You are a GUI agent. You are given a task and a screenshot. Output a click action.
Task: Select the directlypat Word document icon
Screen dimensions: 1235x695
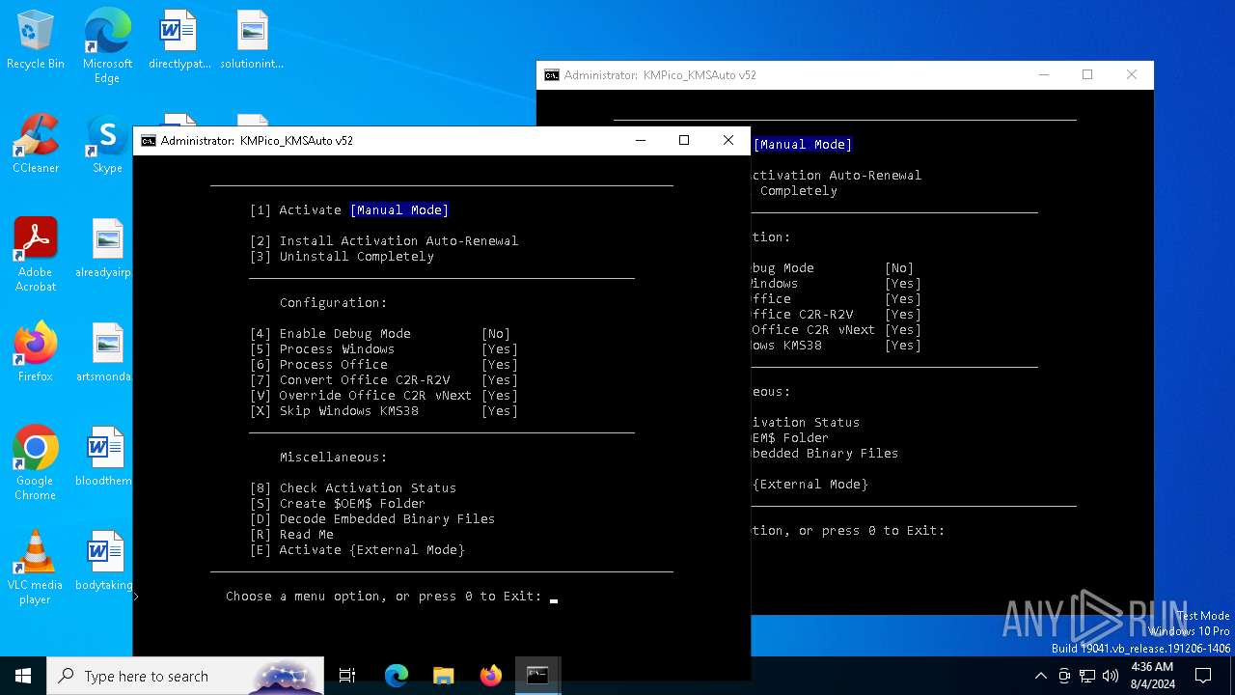pos(179,41)
